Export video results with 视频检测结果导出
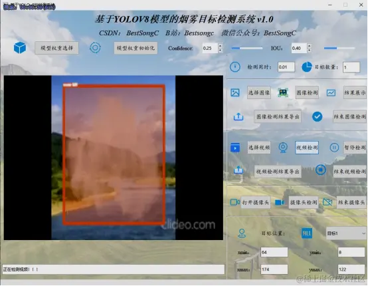368x286 pixels. (x=278, y=172)
